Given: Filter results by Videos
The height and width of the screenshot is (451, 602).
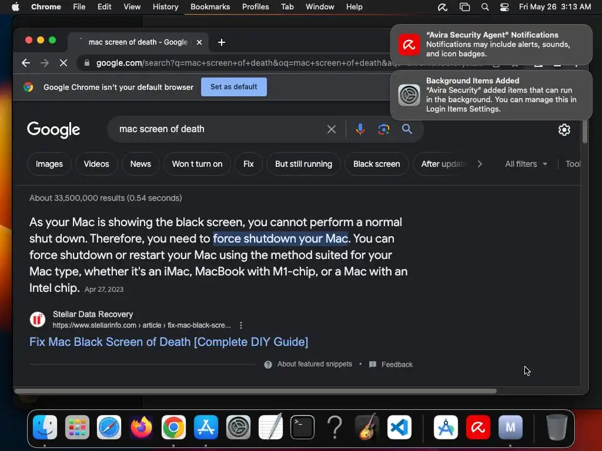Looking at the screenshot, I should (x=96, y=164).
